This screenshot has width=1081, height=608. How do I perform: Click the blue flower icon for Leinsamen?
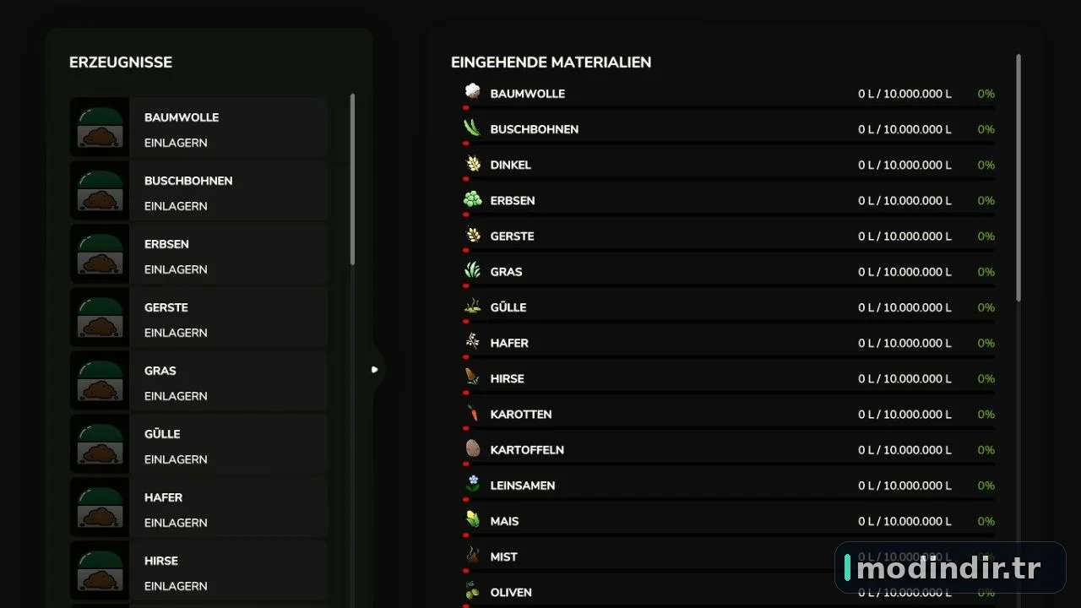(472, 484)
